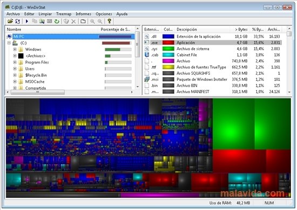Click the directory tree horizontal scrollbar thumb
Image resolution: width=297 pixels, height=210 pixels.
(x=38, y=92)
